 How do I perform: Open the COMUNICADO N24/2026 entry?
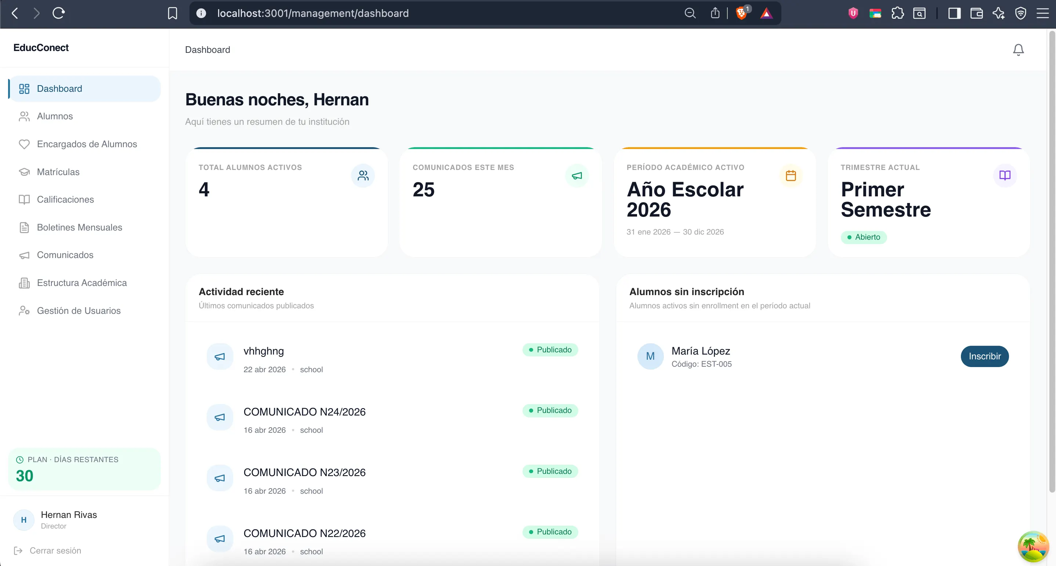(304, 411)
